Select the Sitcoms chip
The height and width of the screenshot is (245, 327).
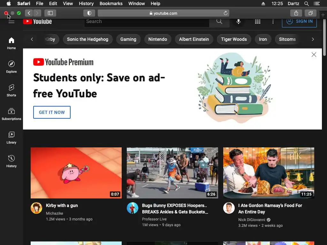pyautogui.click(x=287, y=39)
